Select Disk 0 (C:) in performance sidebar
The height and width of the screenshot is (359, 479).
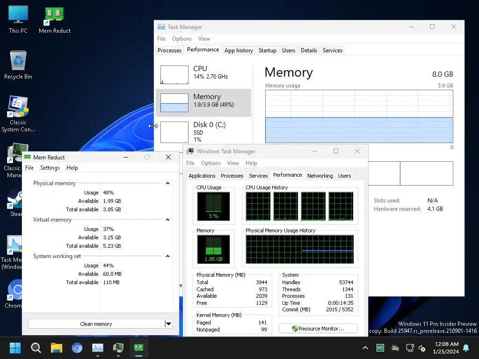[x=203, y=131]
